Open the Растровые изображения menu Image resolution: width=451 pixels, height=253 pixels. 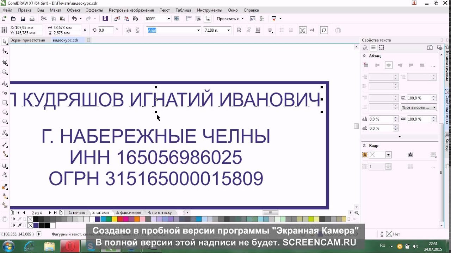(x=131, y=10)
